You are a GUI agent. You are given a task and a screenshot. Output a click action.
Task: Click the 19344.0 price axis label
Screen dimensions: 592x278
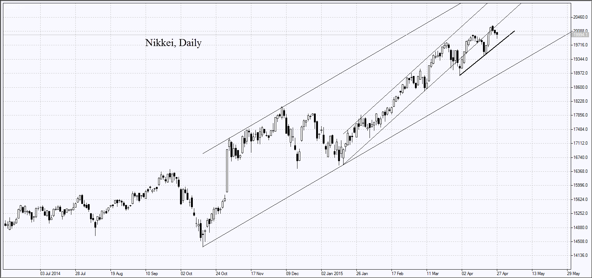coord(581,59)
